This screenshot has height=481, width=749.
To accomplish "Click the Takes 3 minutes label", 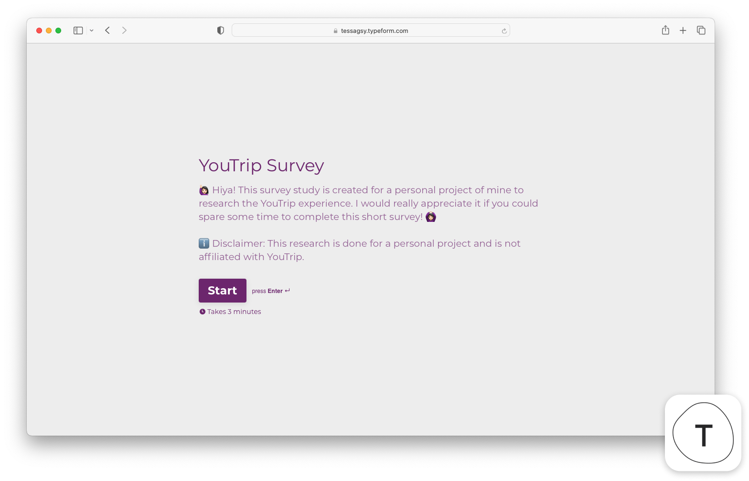I will (x=234, y=311).
